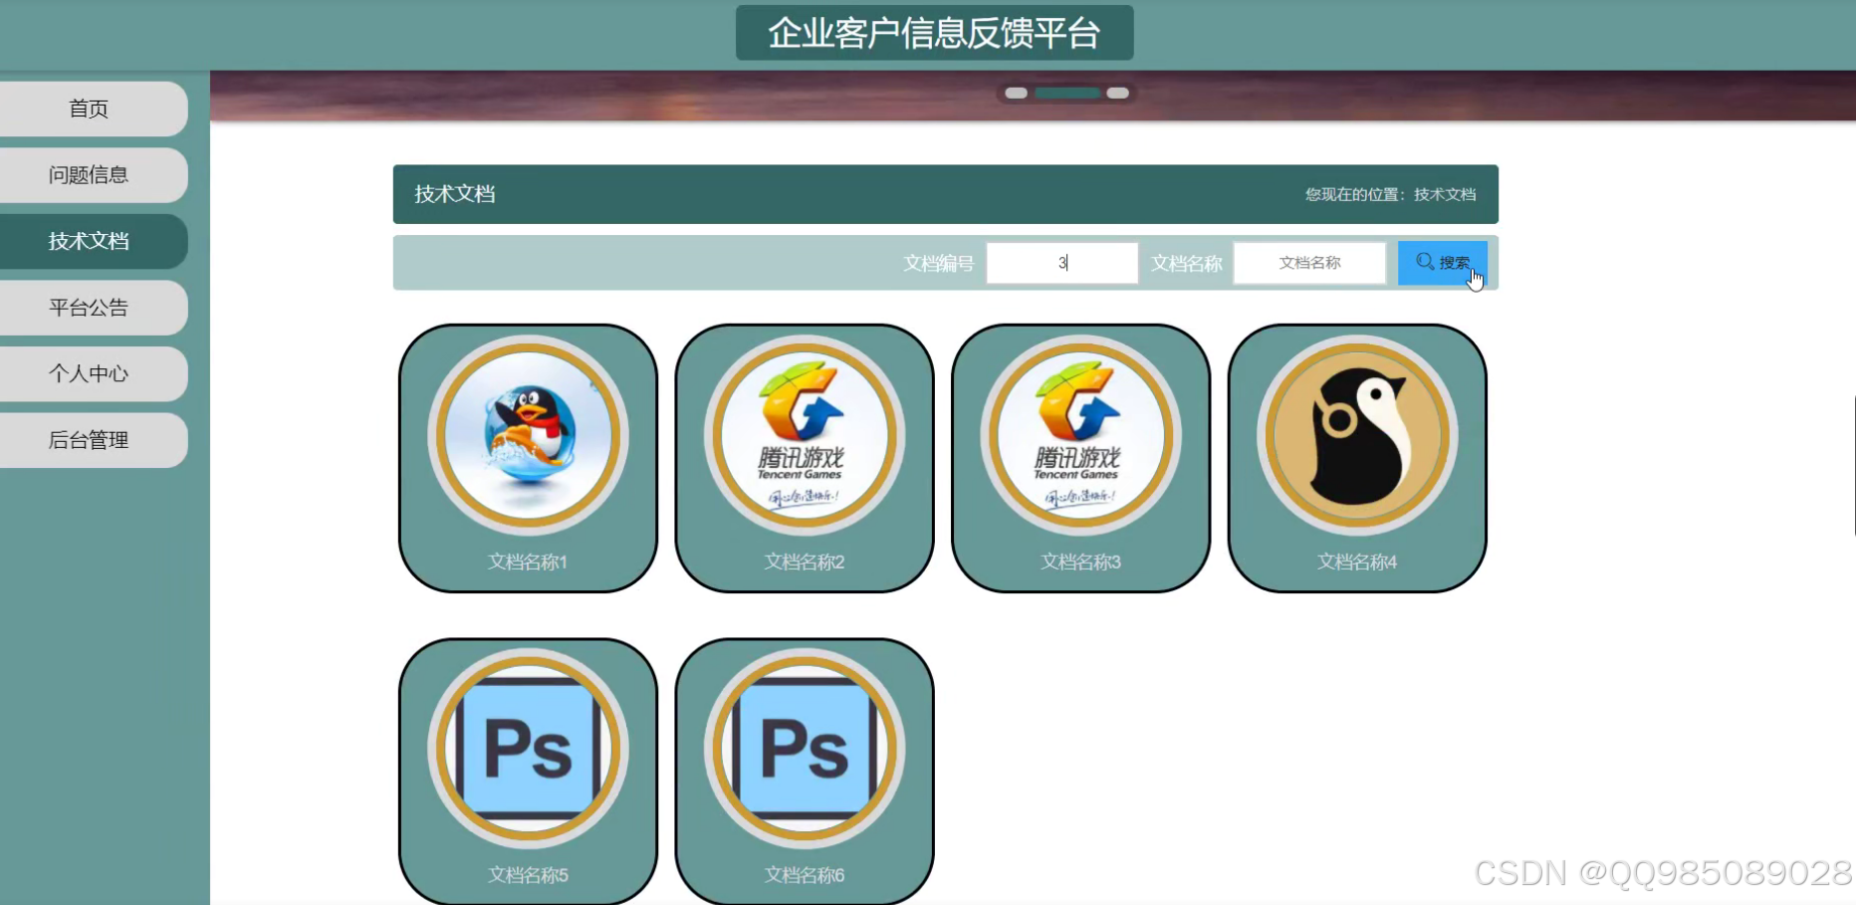1856x905 pixels.
Task: Click the Tencent Games icon on 文档名称3
Action: [1080, 435]
